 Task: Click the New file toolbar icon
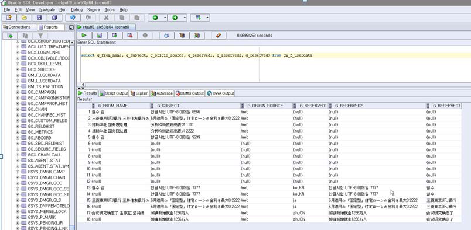(9, 18)
